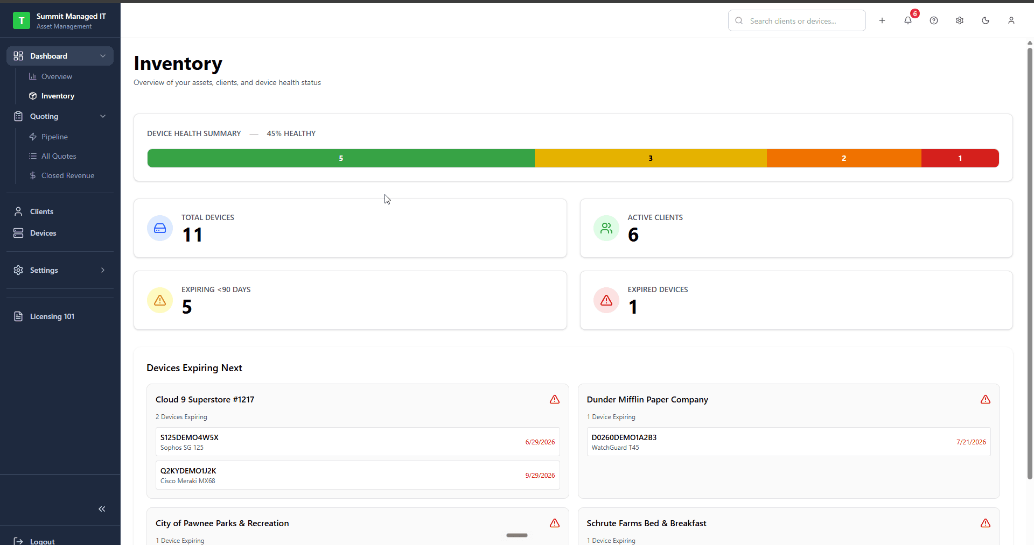The width and height of the screenshot is (1034, 545).
Task: Open device D0260DEMO1A2B3 row
Action: 788,442
